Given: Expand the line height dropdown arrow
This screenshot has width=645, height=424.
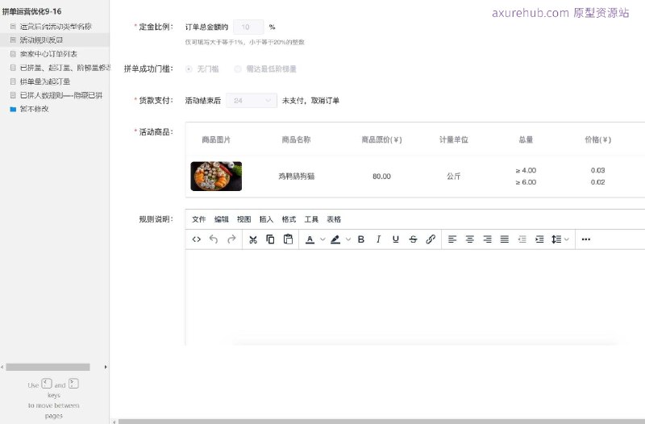Looking at the screenshot, I should click(x=567, y=239).
